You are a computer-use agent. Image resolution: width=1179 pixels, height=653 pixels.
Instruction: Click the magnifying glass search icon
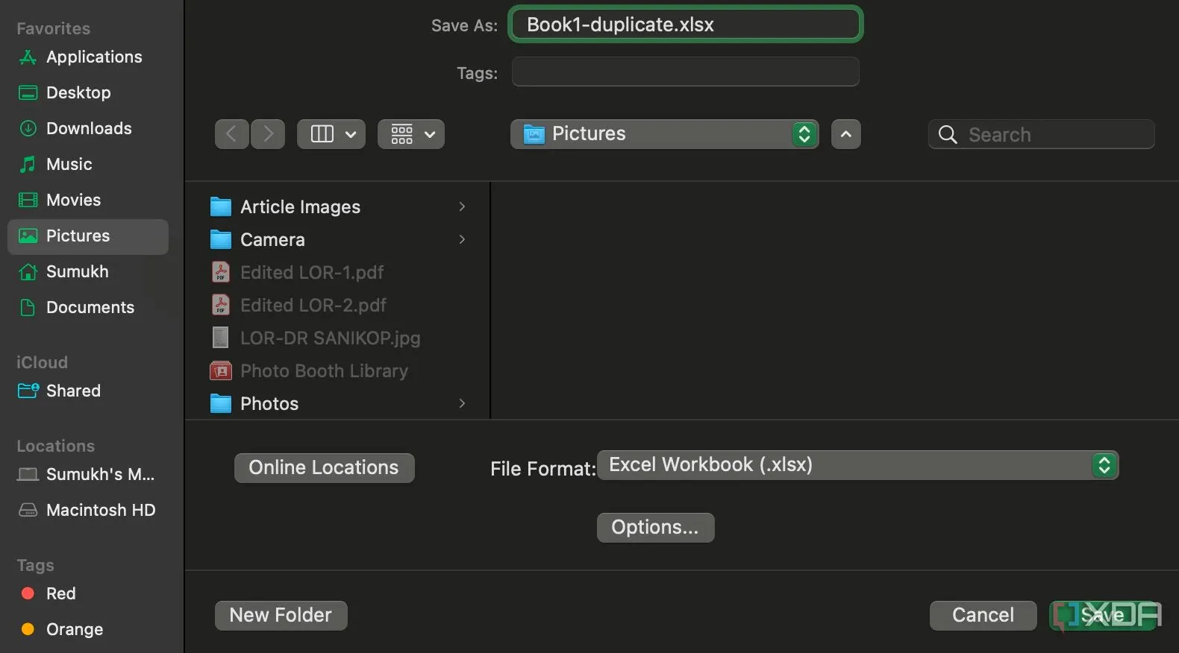tap(948, 134)
